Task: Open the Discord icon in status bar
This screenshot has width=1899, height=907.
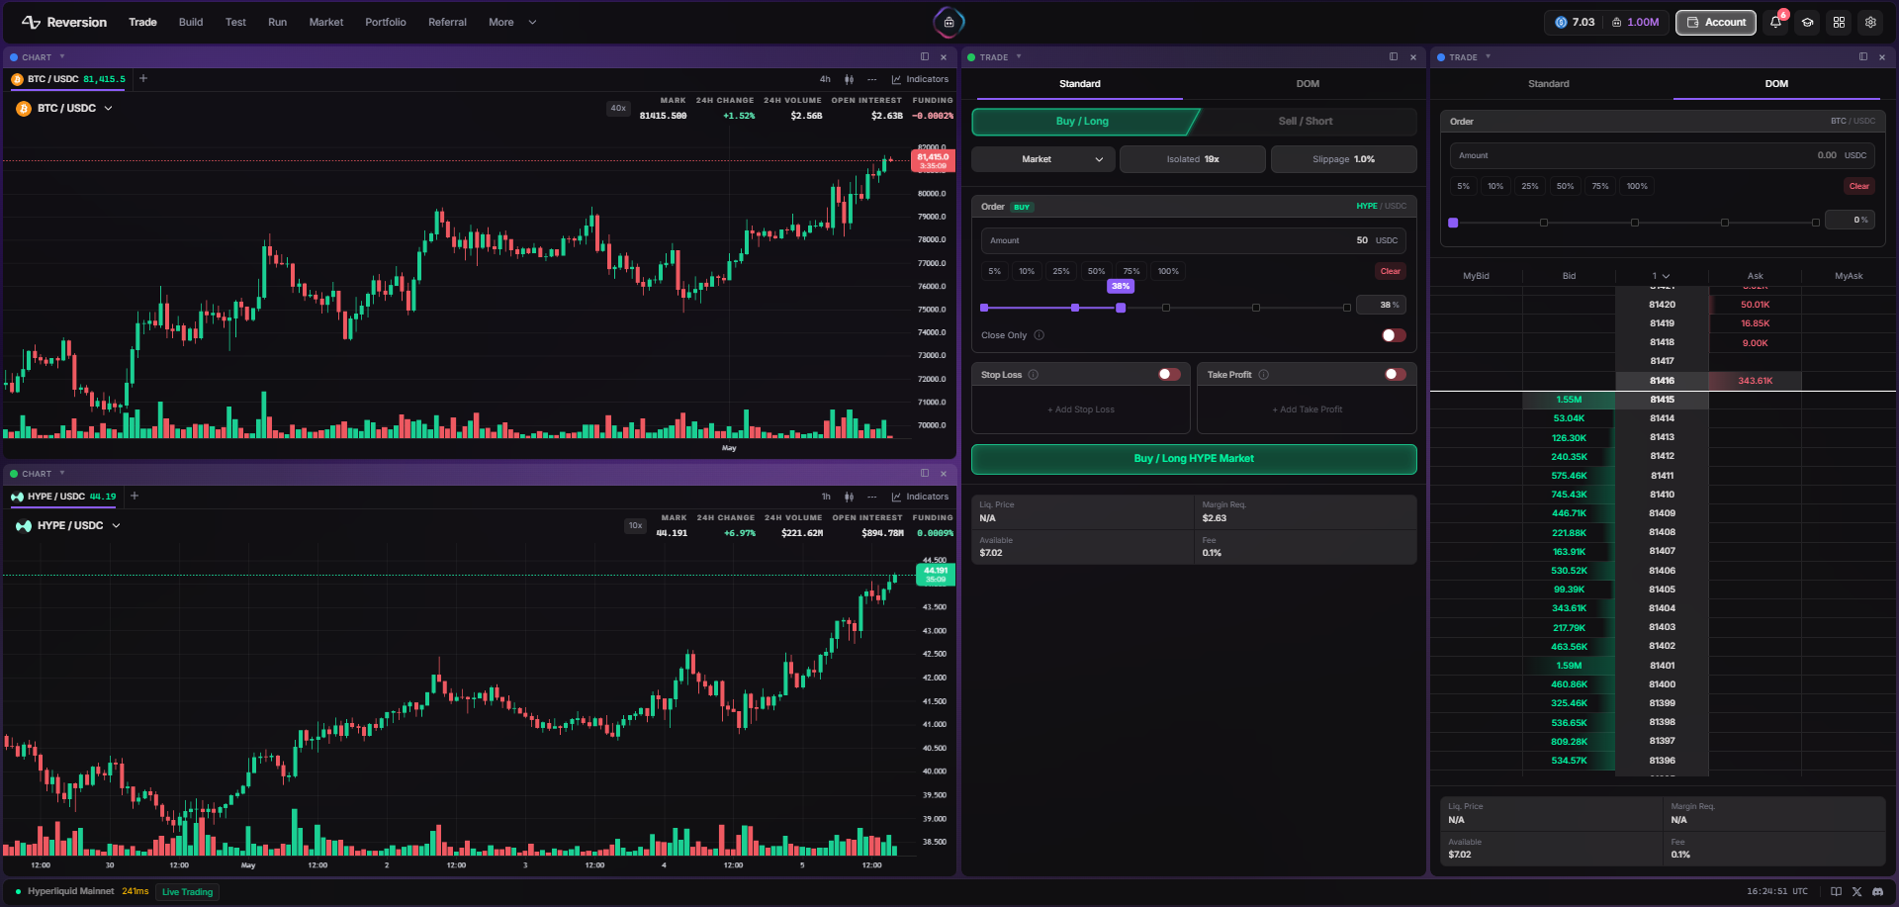Action: pyautogui.click(x=1877, y=891)
